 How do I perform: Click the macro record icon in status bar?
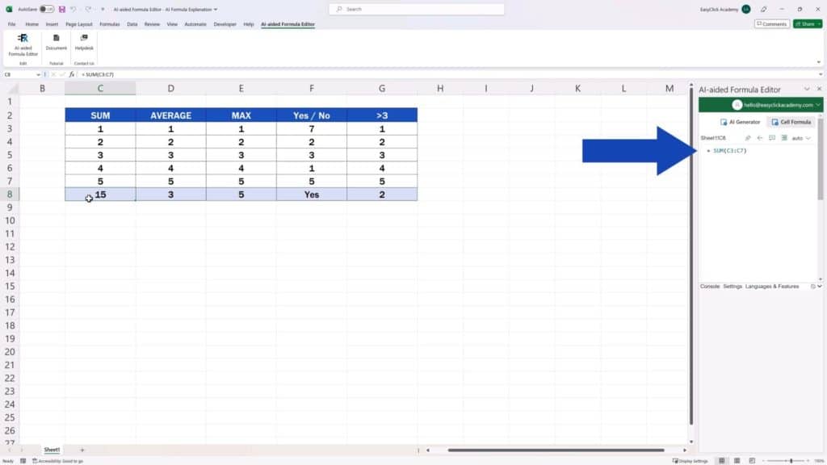tap(23, 461)
